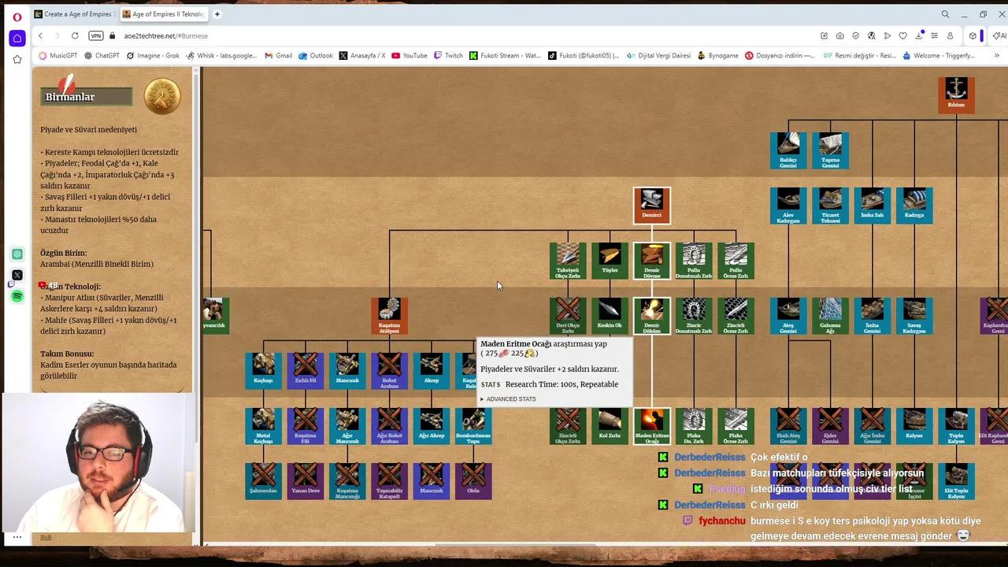Click the RoR link in the sidebar
Viewport: 1008px width, 567px height.
46,537
